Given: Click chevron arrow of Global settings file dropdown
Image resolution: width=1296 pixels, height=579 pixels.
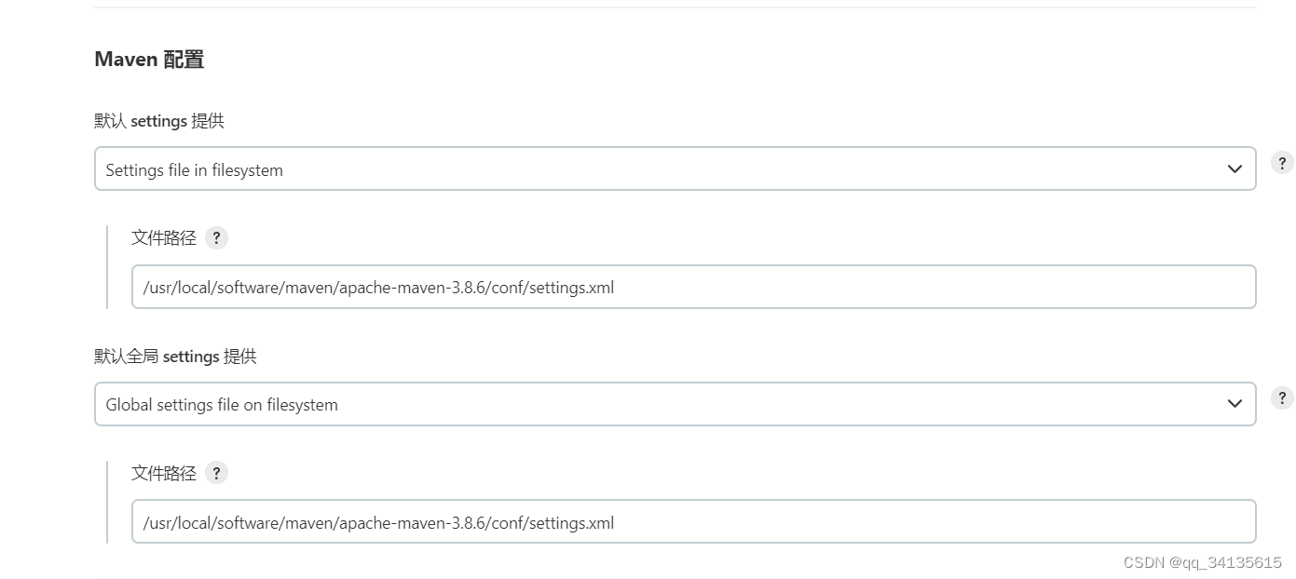Looking at the screenshot, I should click(x=1235, y=404).
